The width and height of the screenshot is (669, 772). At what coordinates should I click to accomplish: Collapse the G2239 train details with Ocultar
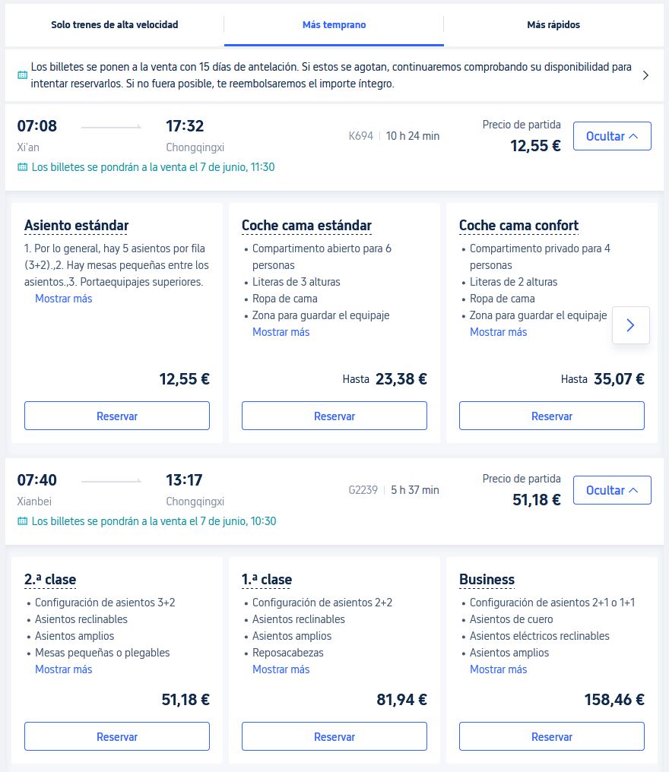(x=612, y=490)
